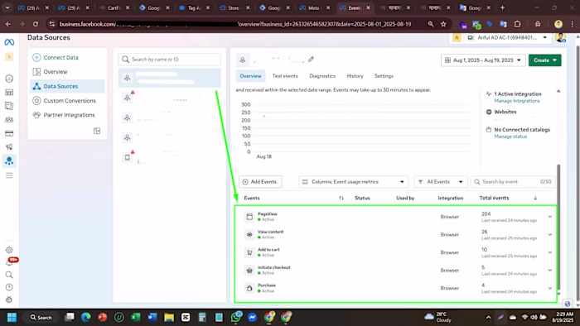Open the gear settings icon in the left sidebar
Screen dimensions: 580x326
tap(9, 250)
